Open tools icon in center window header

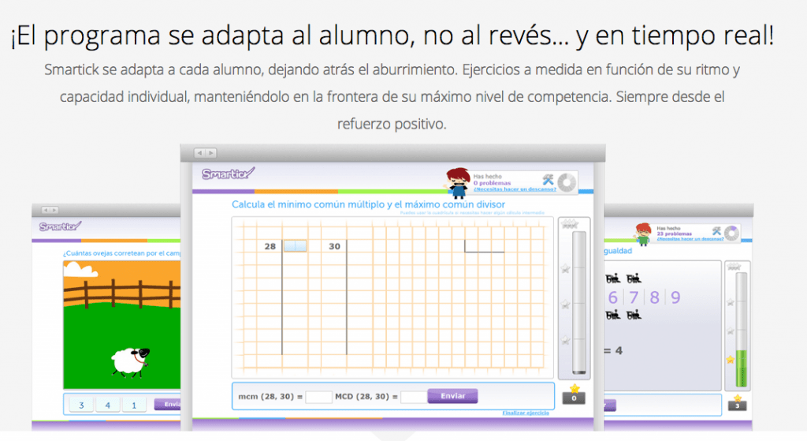coord(548,180)
